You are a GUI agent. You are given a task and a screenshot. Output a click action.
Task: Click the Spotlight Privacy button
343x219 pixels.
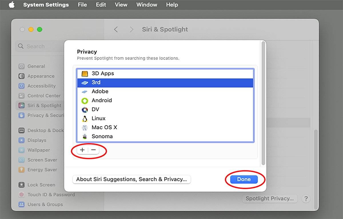point(270,198)
